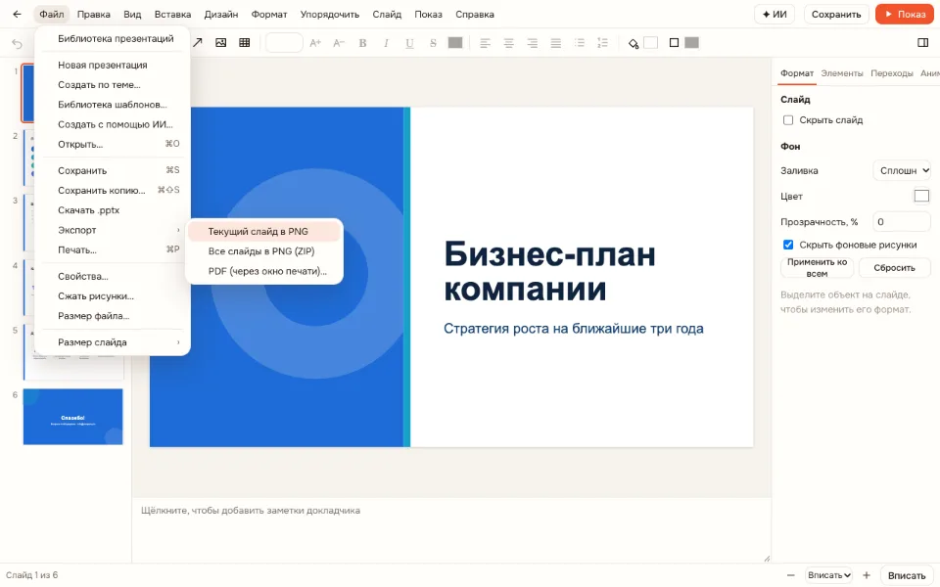Click the undo icon in the toolbar

[17, 44]
